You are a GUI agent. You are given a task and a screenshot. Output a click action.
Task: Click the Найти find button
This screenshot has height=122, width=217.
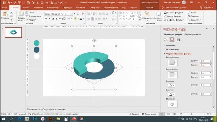(x=192, y=13)
